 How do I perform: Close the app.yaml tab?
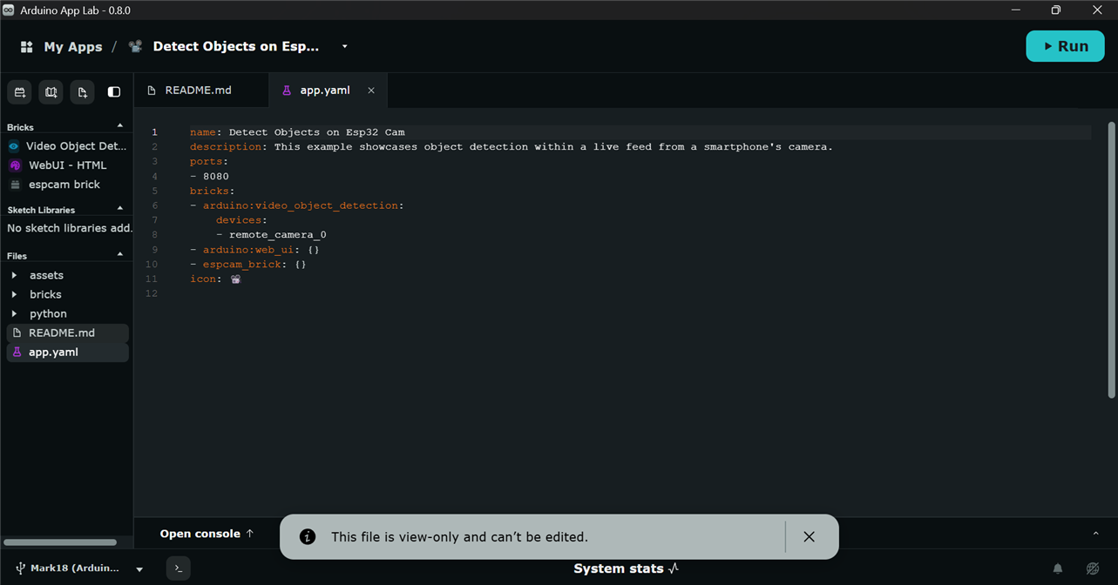pos(371,91)
